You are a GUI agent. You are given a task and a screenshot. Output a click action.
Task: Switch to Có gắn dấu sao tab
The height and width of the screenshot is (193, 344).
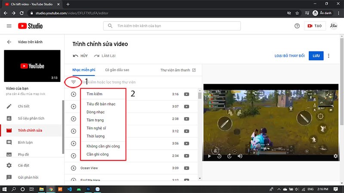pos(117,70)
